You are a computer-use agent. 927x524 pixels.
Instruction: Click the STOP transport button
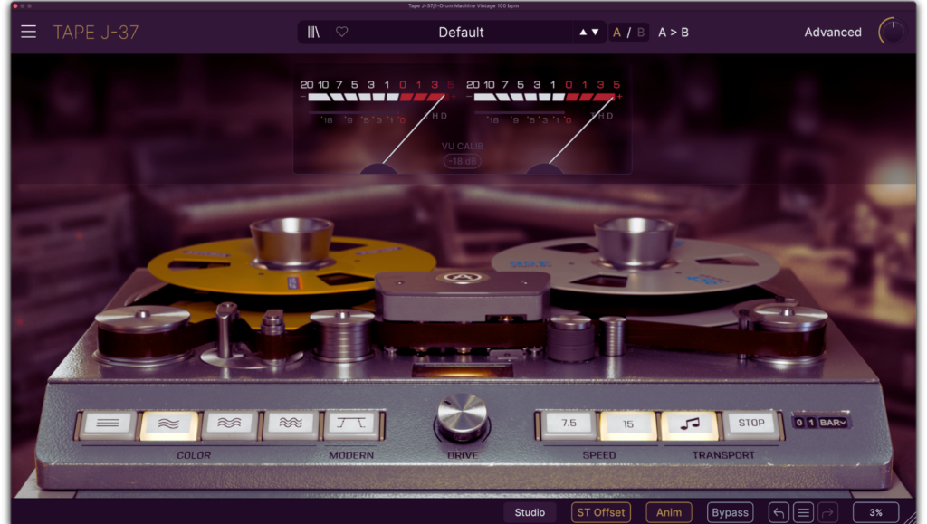coord(750,424)
